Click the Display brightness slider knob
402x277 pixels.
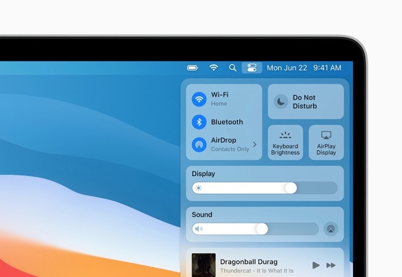pos(291,188)
